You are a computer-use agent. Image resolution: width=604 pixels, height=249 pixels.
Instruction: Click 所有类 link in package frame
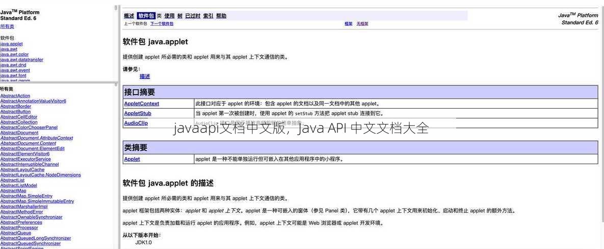click(x=7, y=26)
